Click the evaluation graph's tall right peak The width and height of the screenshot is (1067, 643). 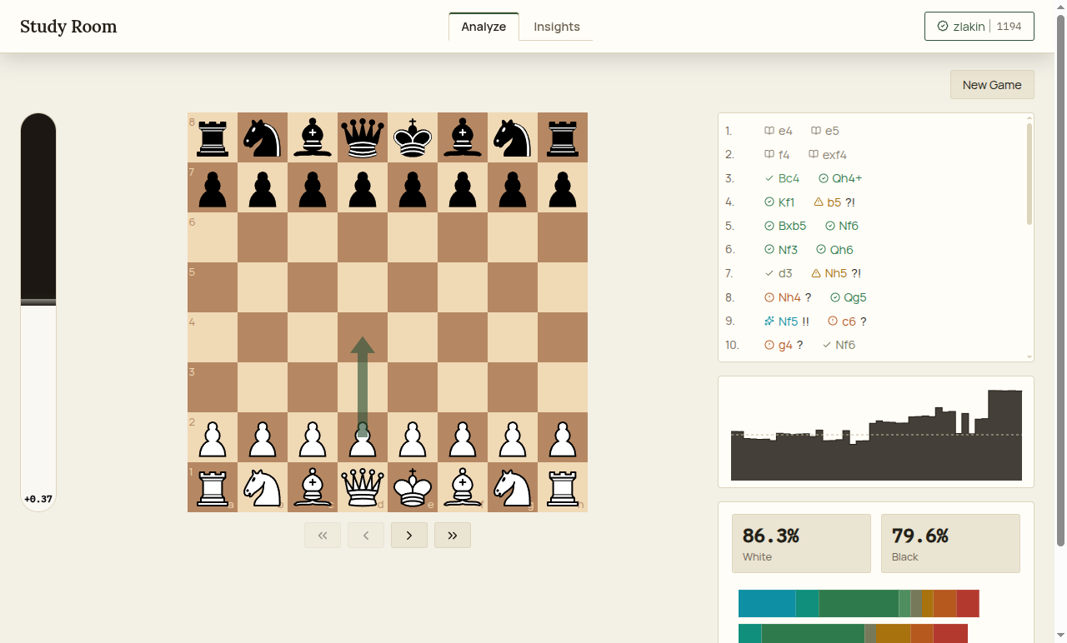1004,435
